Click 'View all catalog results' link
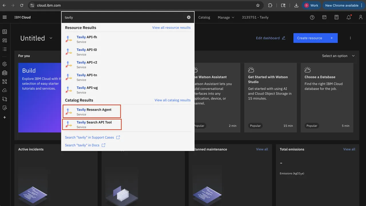The image size is (366, 206). tap(172, 100)
